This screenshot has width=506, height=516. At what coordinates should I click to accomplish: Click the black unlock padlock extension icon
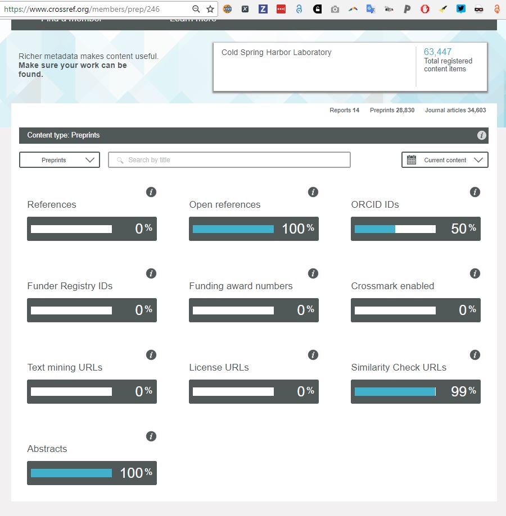[317, 9]
